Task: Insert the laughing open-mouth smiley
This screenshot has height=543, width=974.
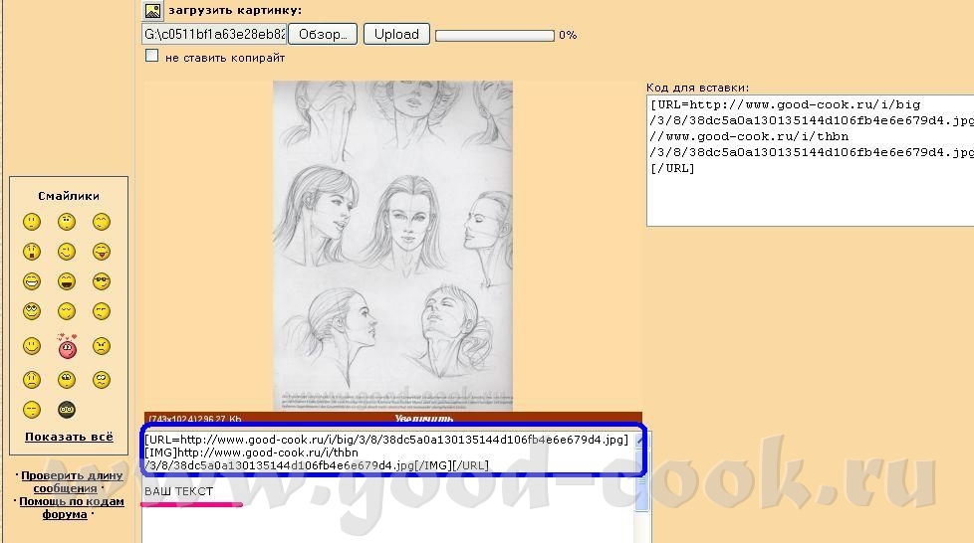Action: coord(67,281)
